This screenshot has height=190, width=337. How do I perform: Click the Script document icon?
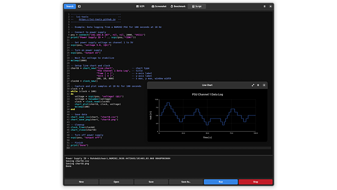click(193, 6)
